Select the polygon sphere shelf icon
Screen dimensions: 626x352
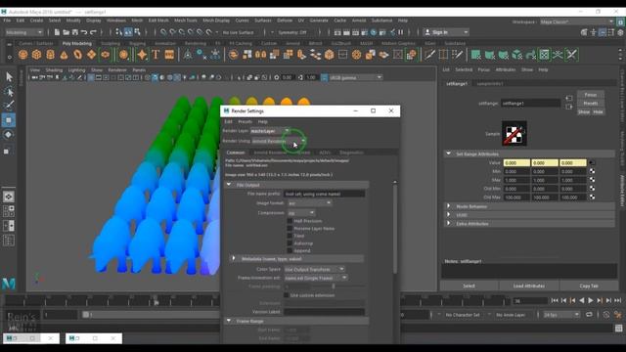pos(23,55)
